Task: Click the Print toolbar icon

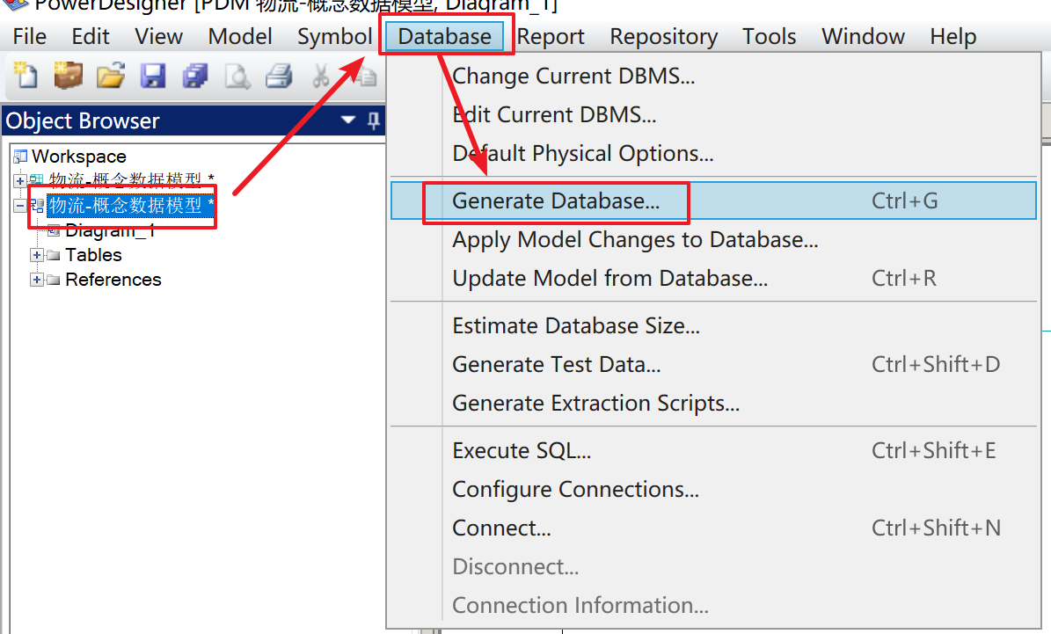Action: 279,76
